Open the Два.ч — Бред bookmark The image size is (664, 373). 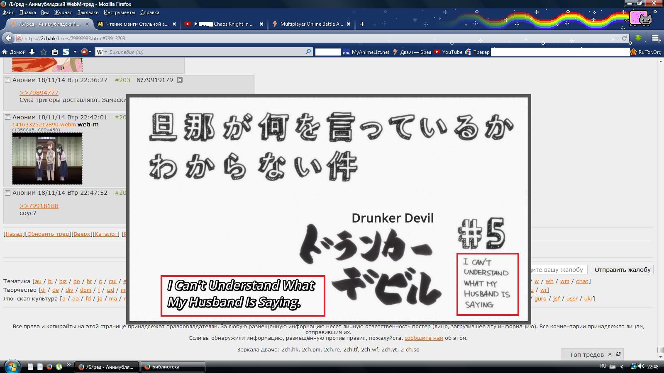click(x=412, y=52)
